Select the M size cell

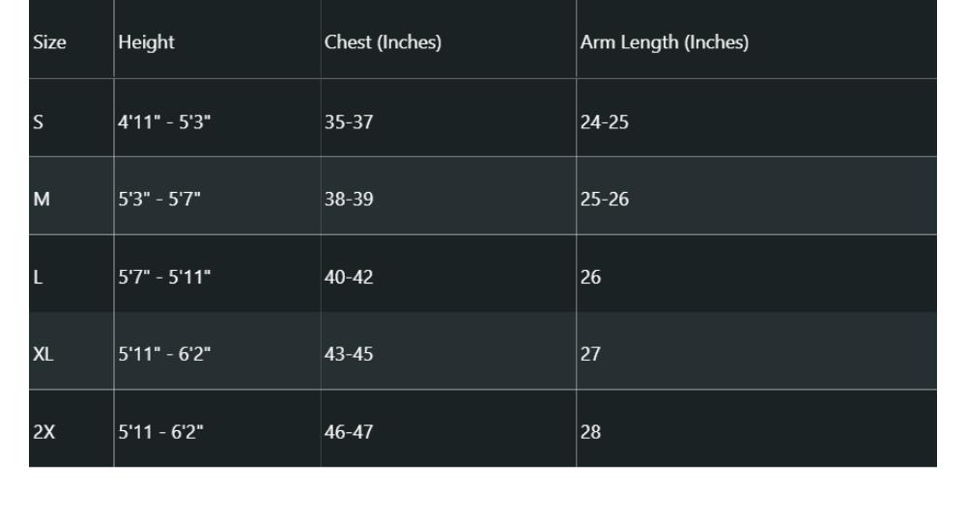pyautogui.click(x=43, y=201)
